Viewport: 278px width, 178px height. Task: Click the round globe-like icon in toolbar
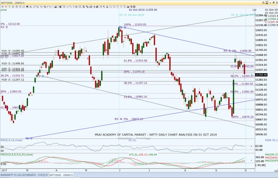[x=101, y=7]
